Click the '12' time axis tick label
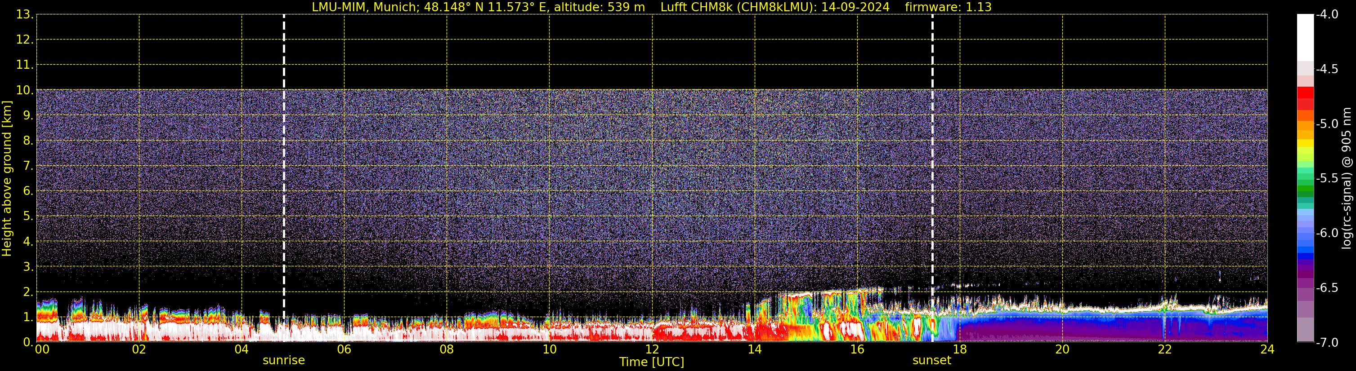Viewport: 1356px width, 371px height. (x=652, y=349)
